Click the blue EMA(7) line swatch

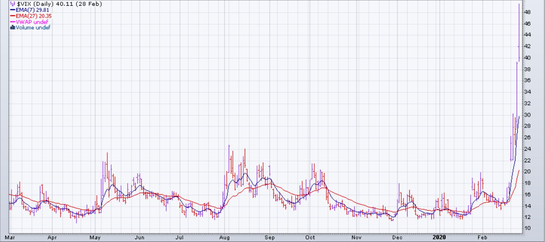[13, 10]
